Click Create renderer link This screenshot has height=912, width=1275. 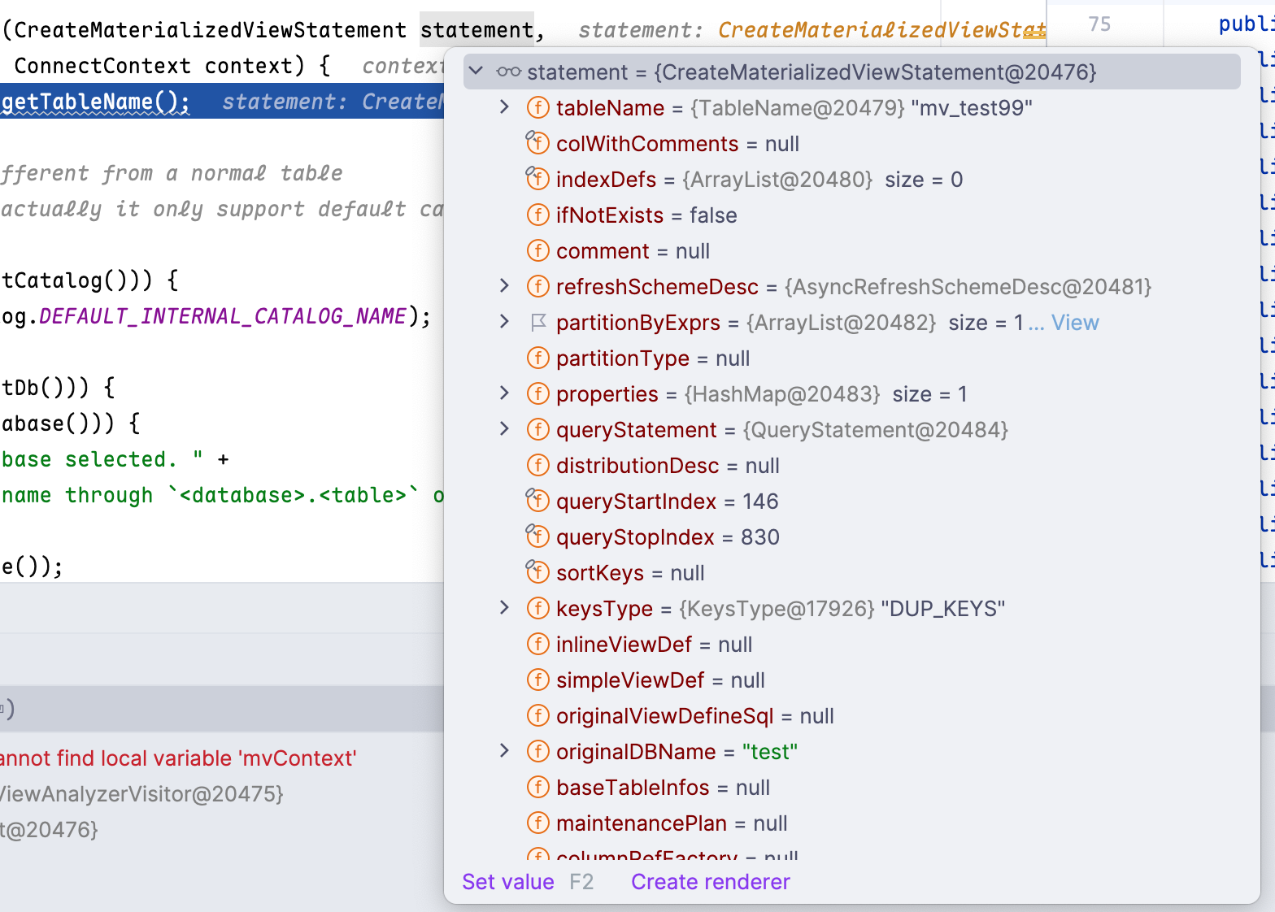point(711,882)
